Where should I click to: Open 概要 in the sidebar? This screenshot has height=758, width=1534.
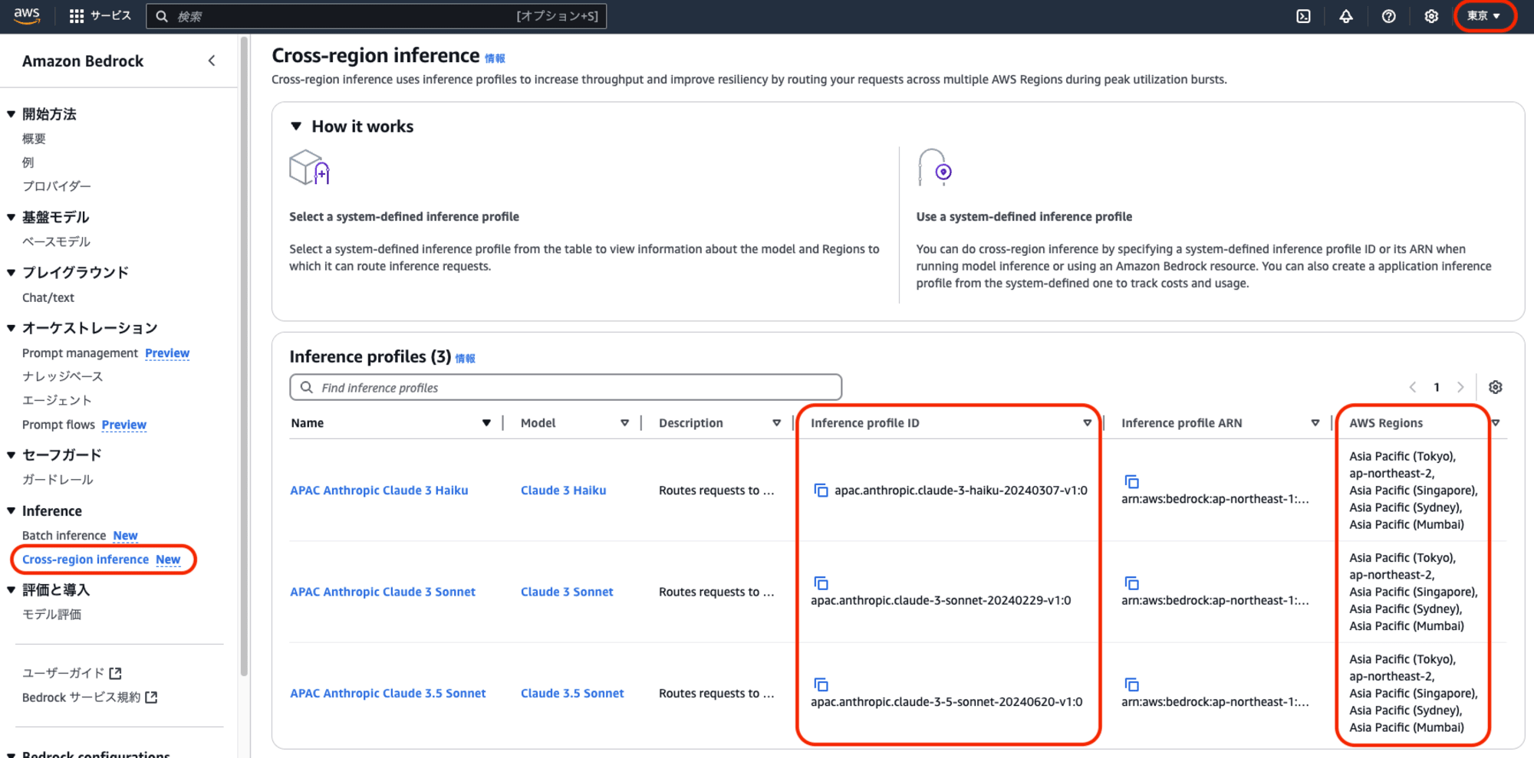[34, 139]
